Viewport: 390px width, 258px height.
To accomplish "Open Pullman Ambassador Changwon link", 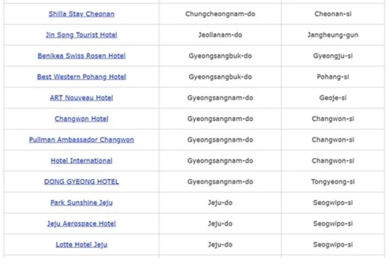I will [x=81, y=140].
